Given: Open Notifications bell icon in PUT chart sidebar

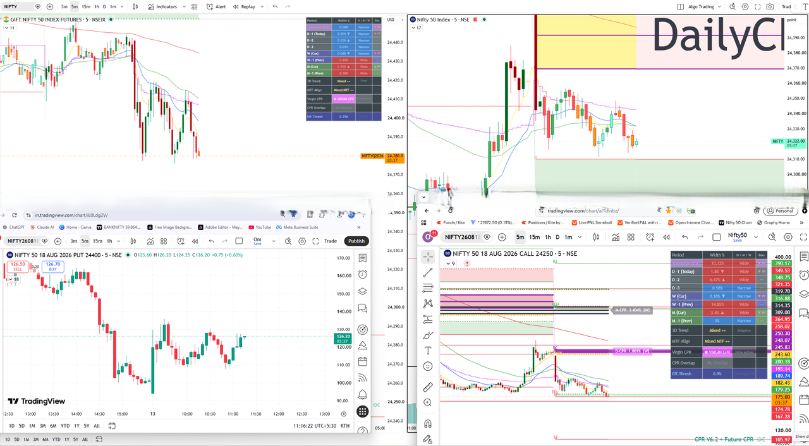Looking at the screenshot, I should point(362,395).
